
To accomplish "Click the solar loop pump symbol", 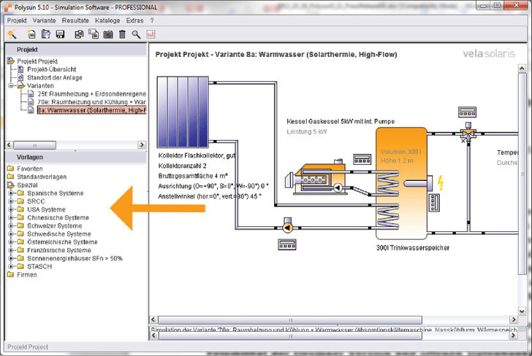I will [287, 226].
